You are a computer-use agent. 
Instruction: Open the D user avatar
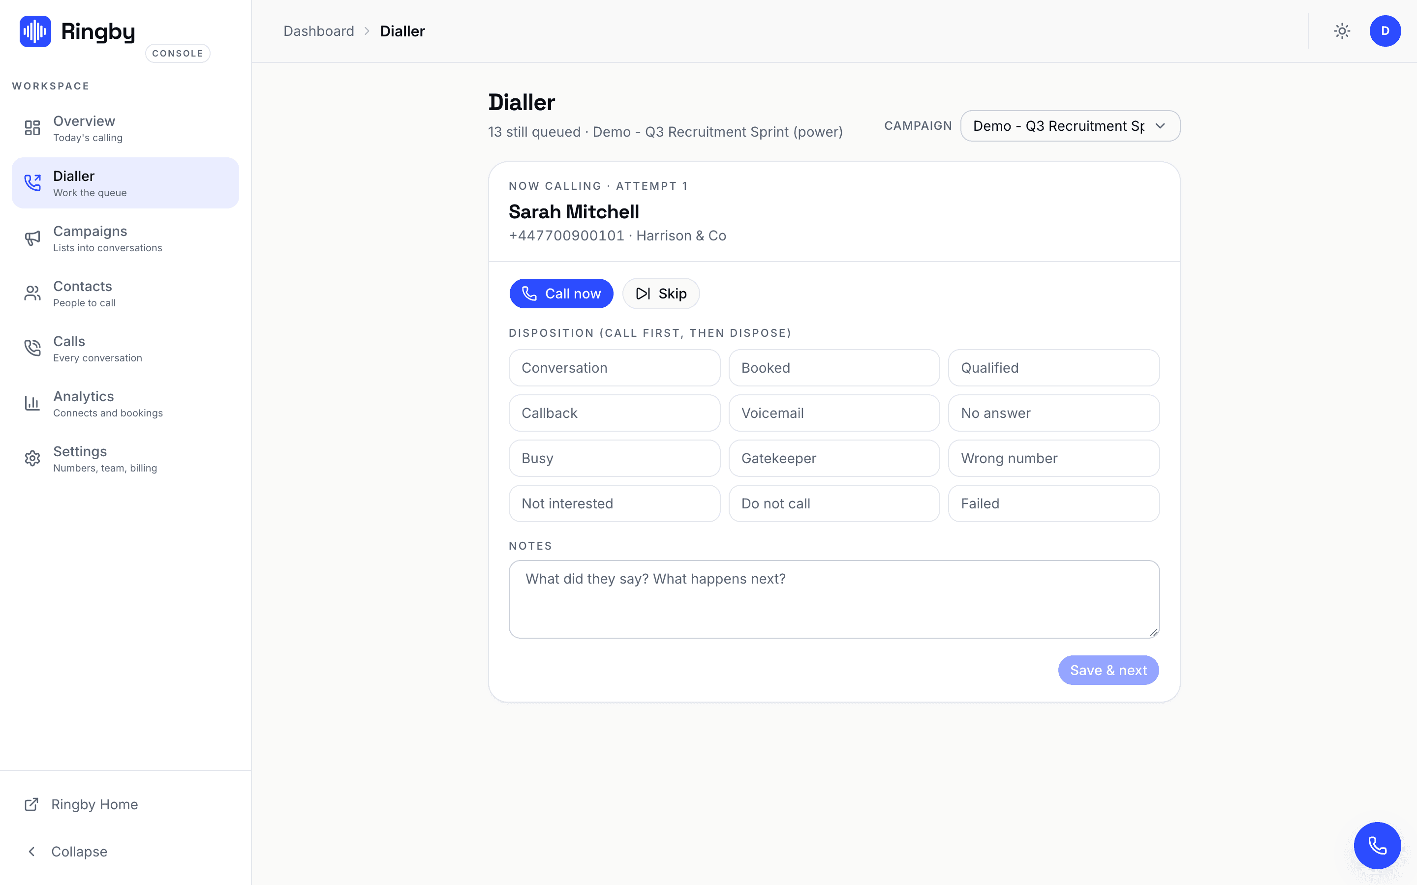point(1385,31)
